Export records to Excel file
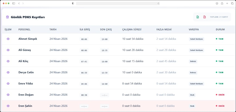This screenshot has width=236, height=112. 198,17
